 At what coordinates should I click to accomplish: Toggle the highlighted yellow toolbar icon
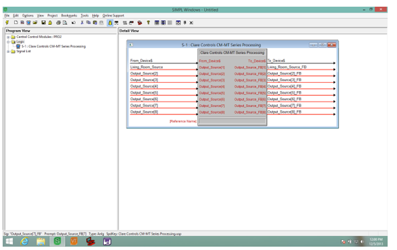(110, 23)
